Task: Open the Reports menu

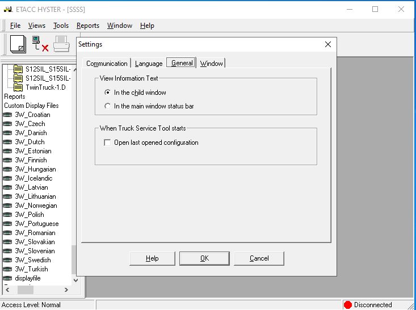Action: (88, 26)
